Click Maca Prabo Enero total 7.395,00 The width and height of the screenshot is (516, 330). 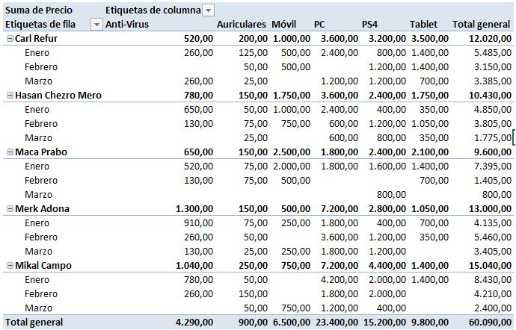[x=493, y=166]
